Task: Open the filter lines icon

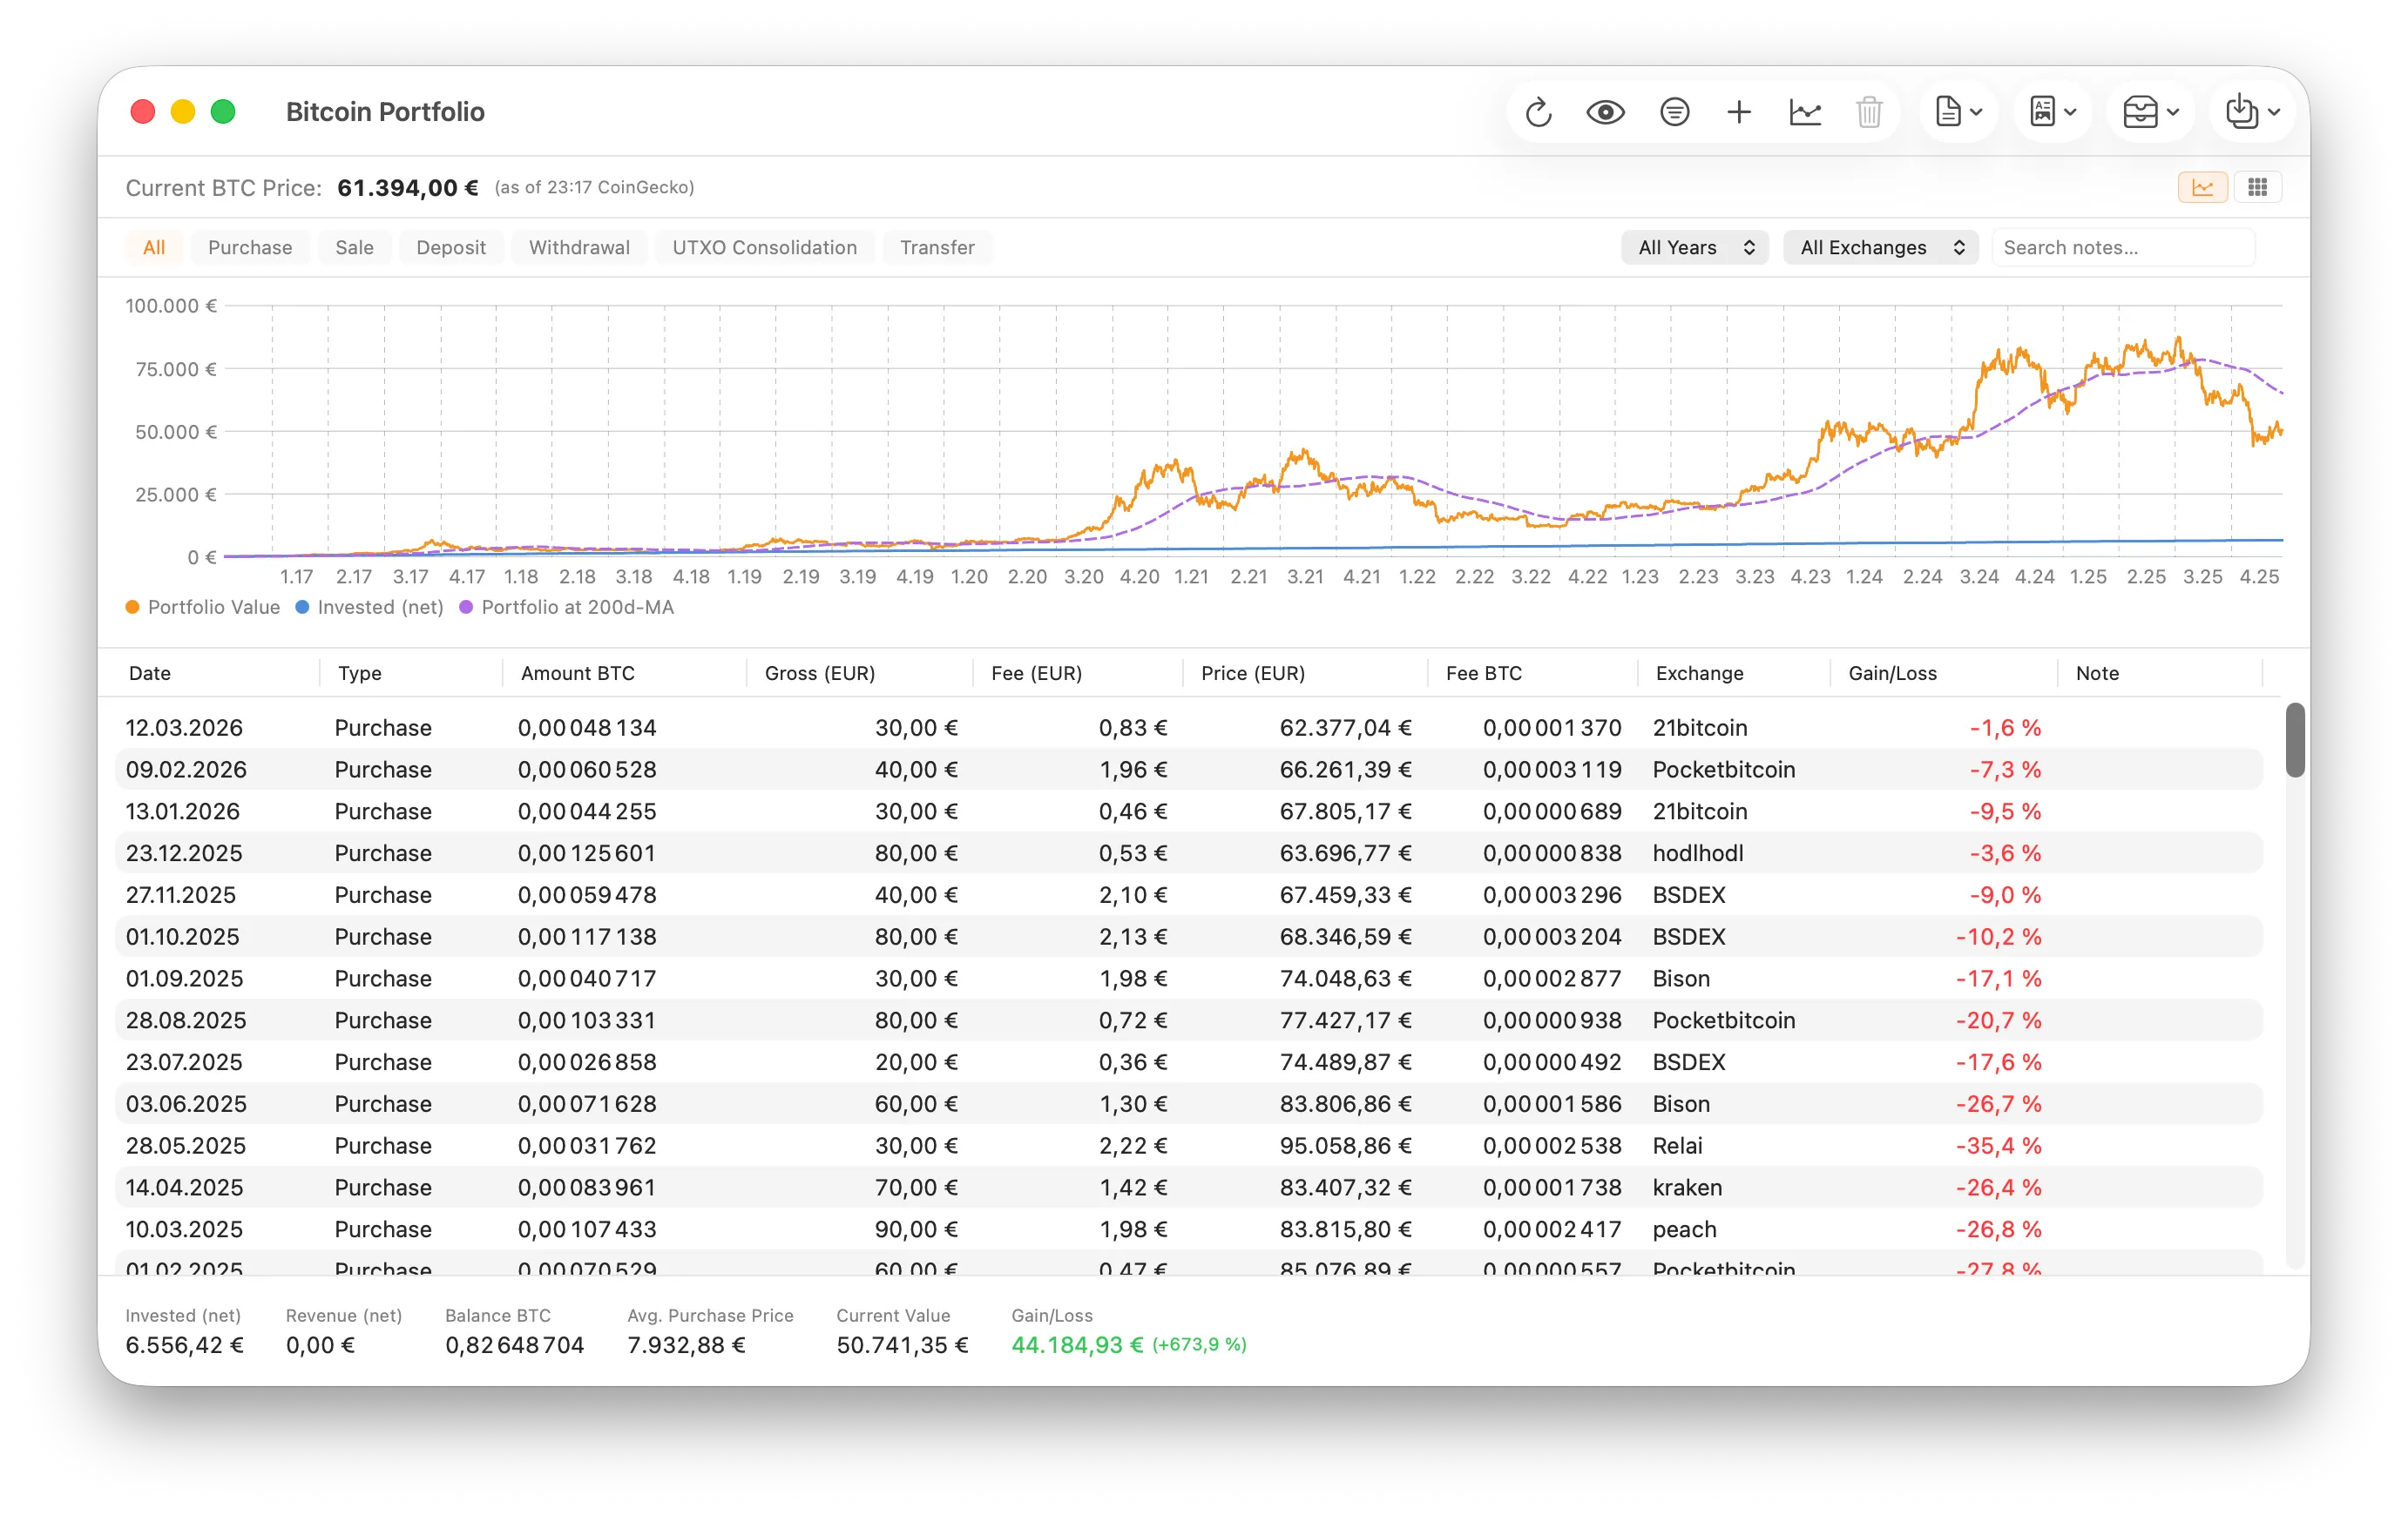Action: click(x=1674, y=112)
